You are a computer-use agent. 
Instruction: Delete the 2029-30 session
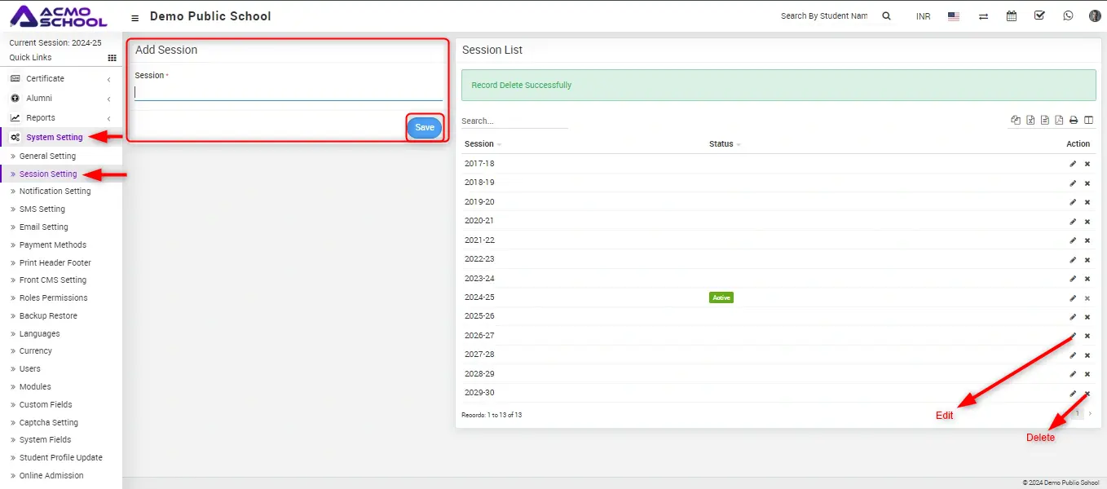pos(1087,394)
